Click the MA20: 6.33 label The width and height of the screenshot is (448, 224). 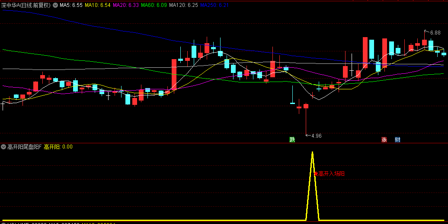point(126,5)
